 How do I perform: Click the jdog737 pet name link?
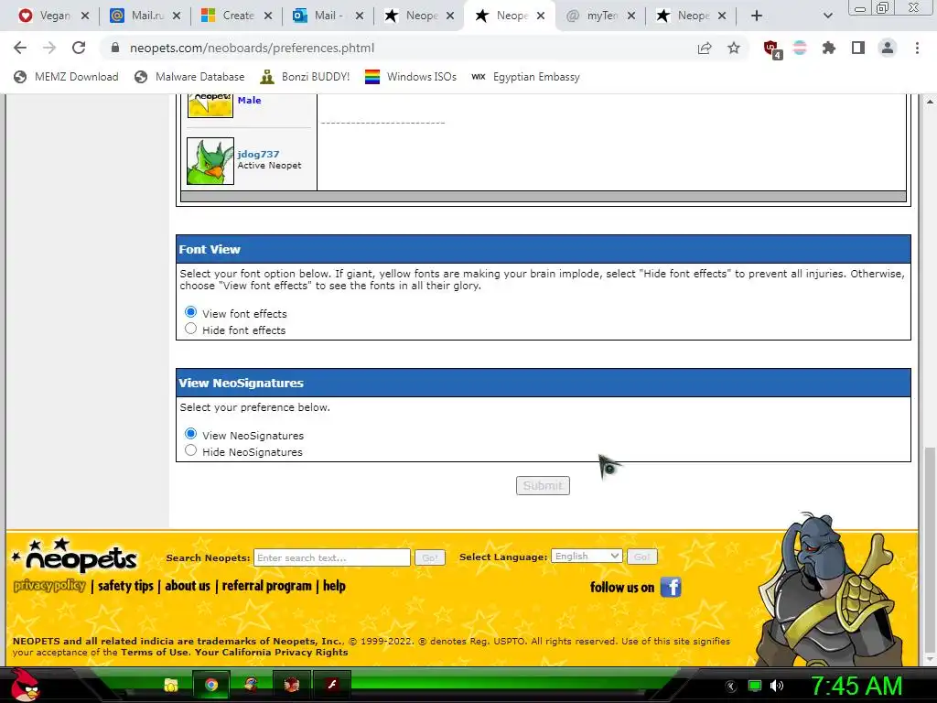click(x=258, y=154)
